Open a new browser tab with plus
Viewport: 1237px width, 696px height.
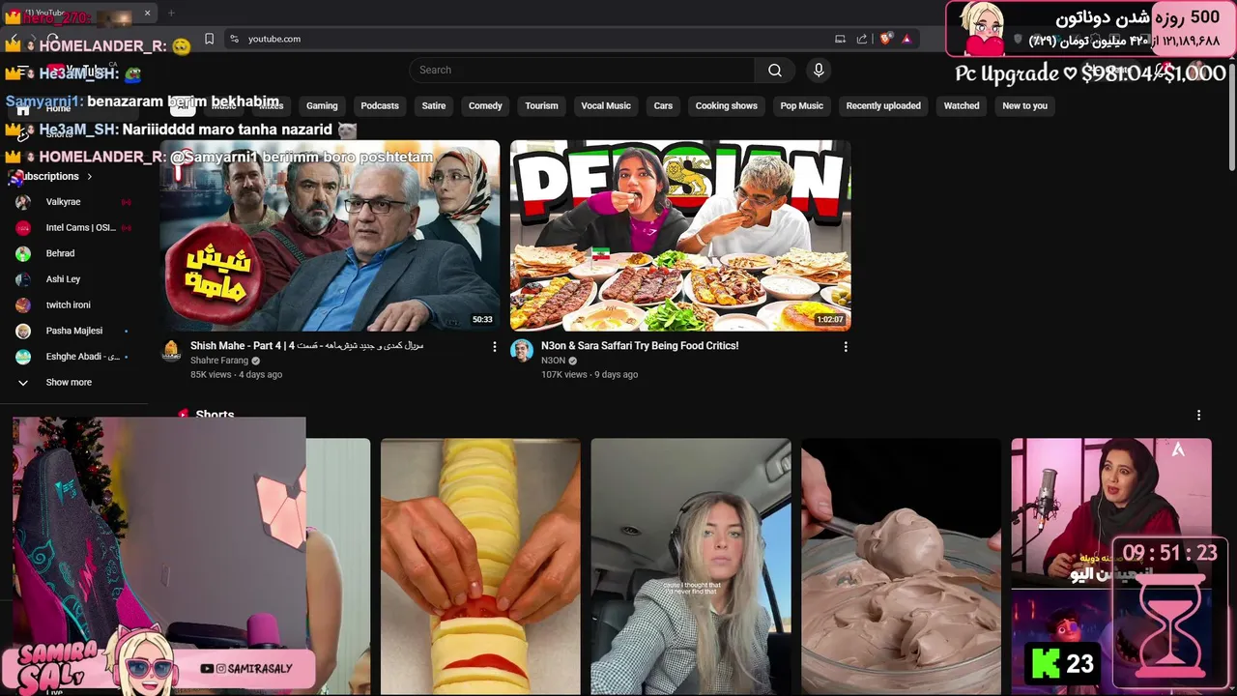point(171,14)
